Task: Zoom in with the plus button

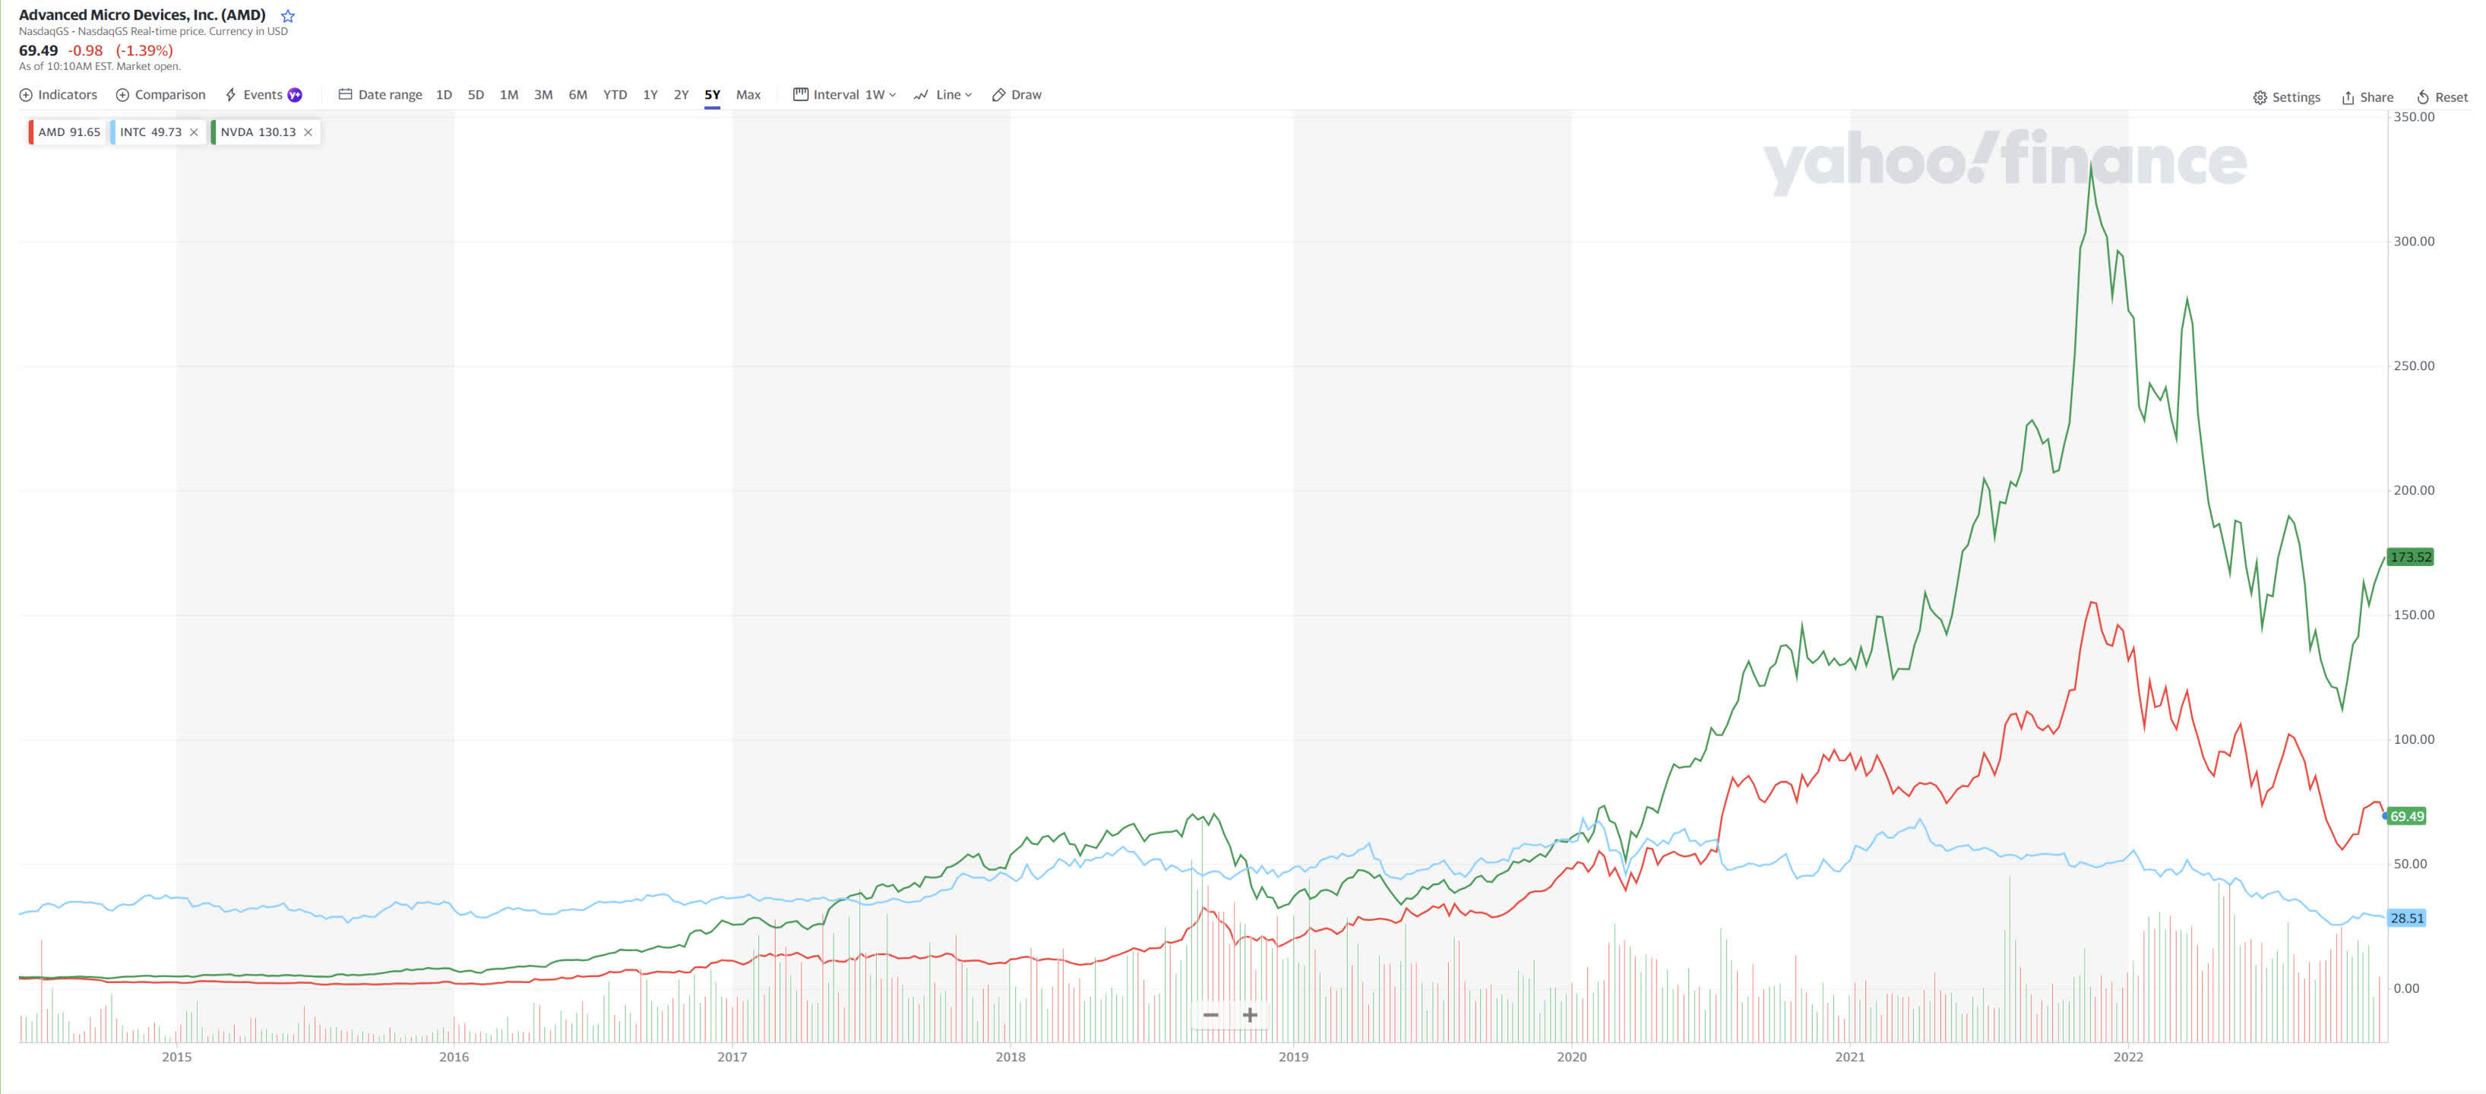Action: point(1250,1015)
